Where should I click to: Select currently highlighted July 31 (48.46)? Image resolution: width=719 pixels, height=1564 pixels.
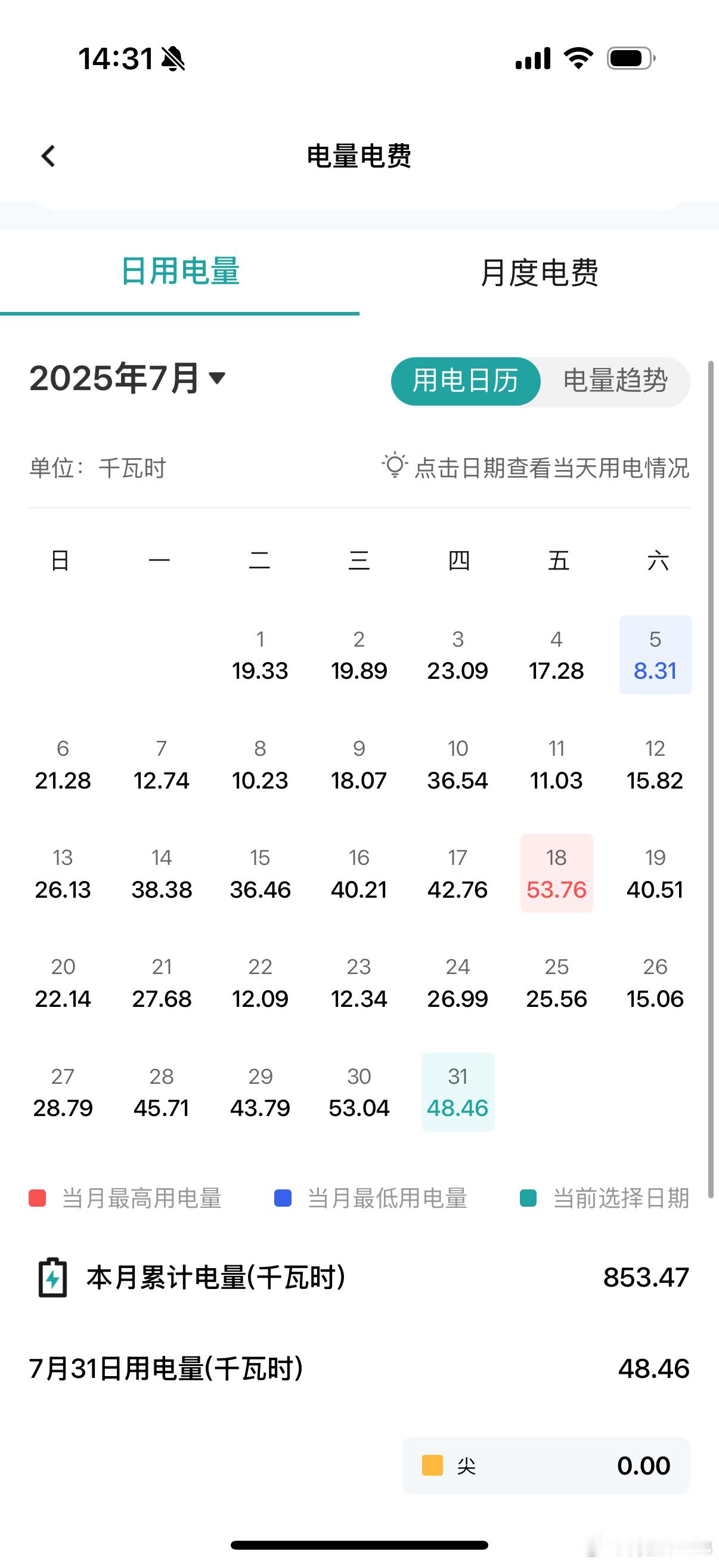point(458,1092)
